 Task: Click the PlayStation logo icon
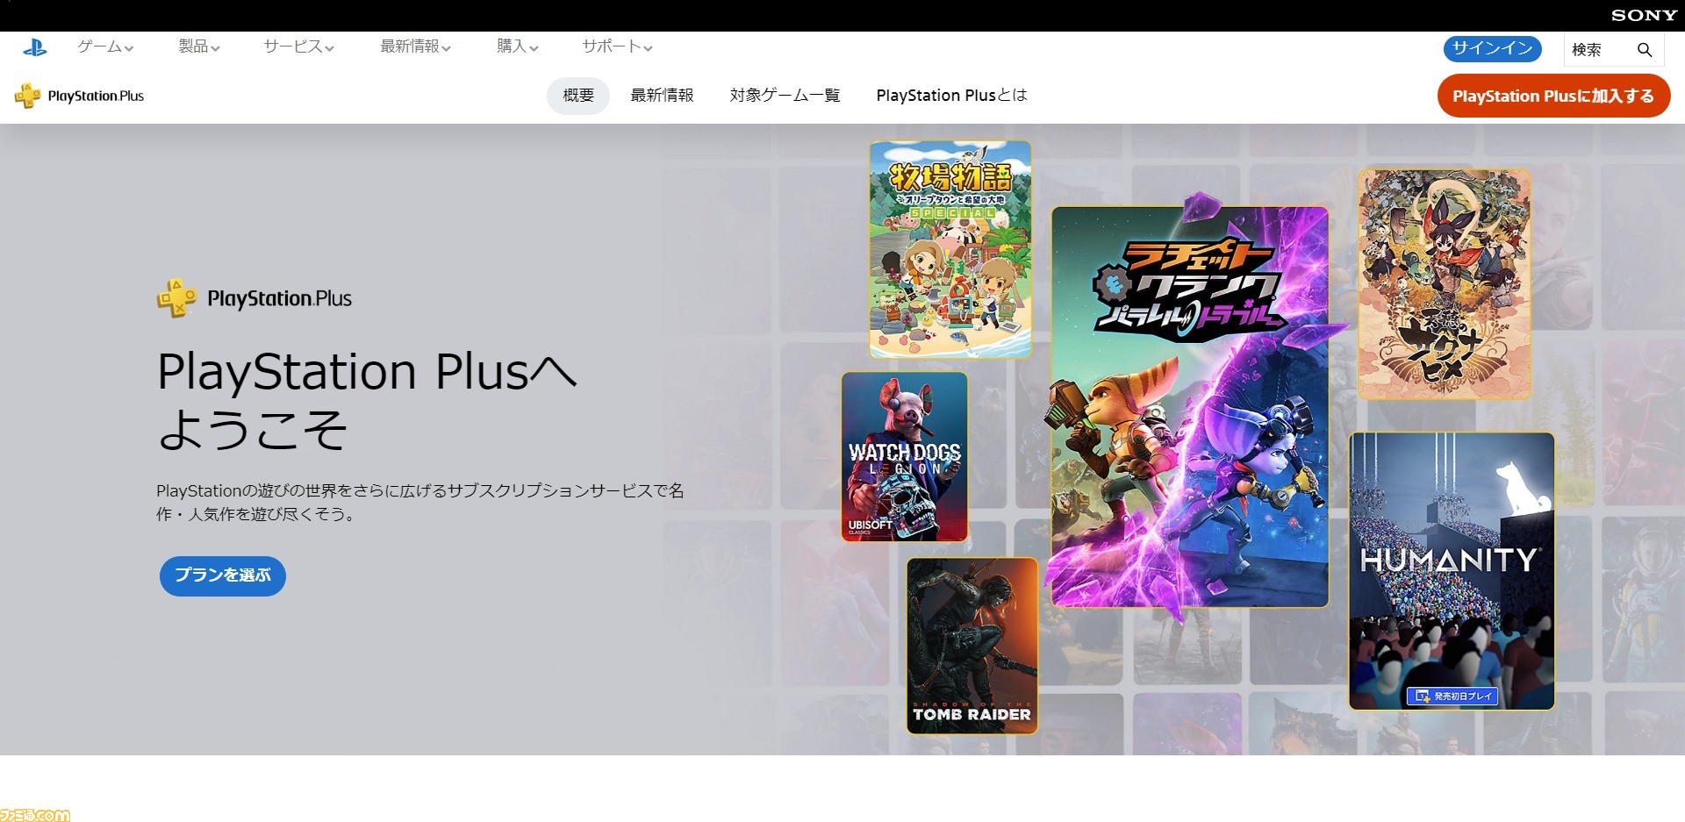coord(35,48)
